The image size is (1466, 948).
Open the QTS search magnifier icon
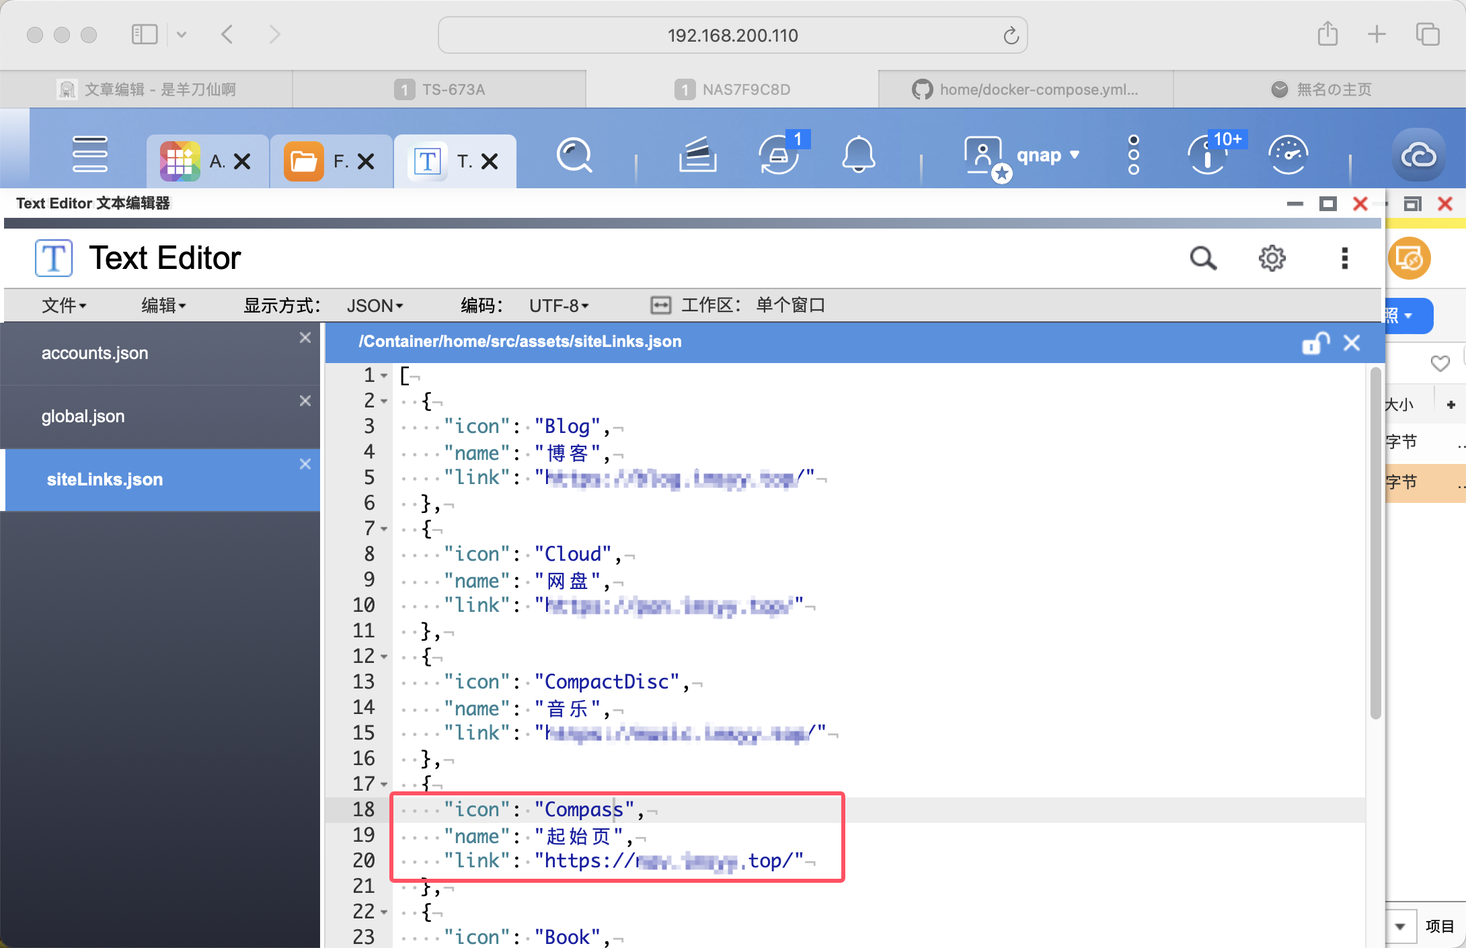[x=574, y=155]
